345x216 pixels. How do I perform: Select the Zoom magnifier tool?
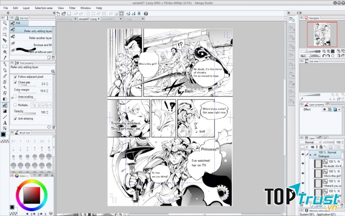coord(5,23)
